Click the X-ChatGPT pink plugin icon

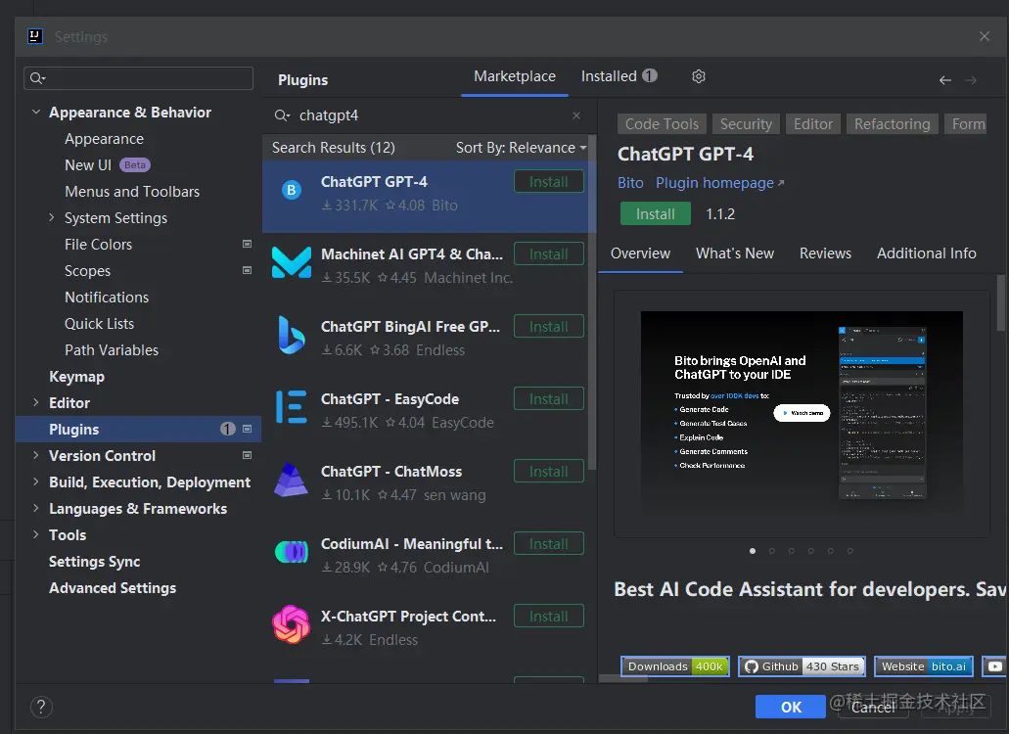point(291,624)
